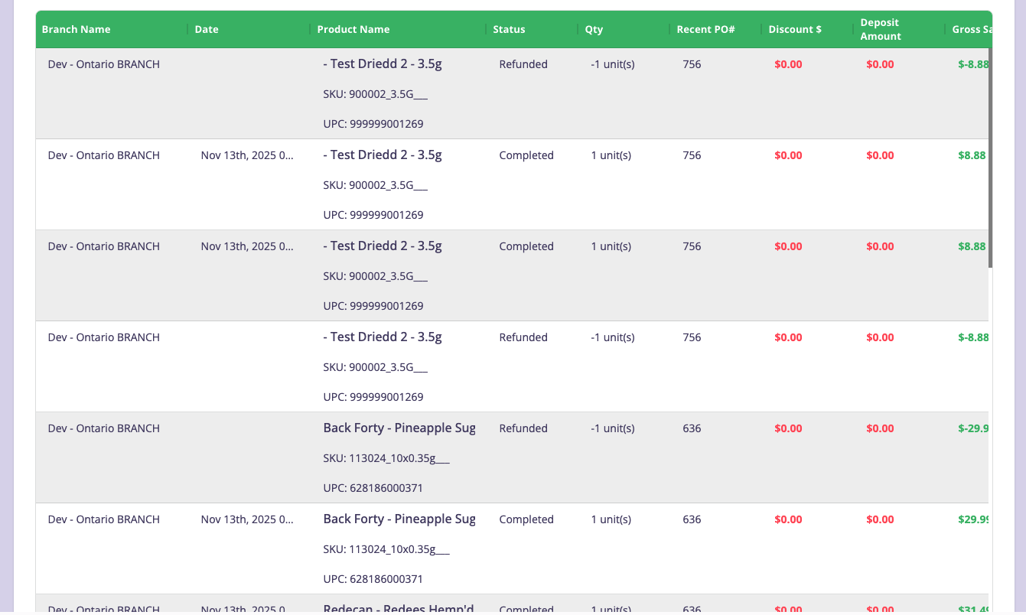The width and height of the screenshot is (1026, 615).
Task: Select the Qty column header
Action: pos(594,29)
